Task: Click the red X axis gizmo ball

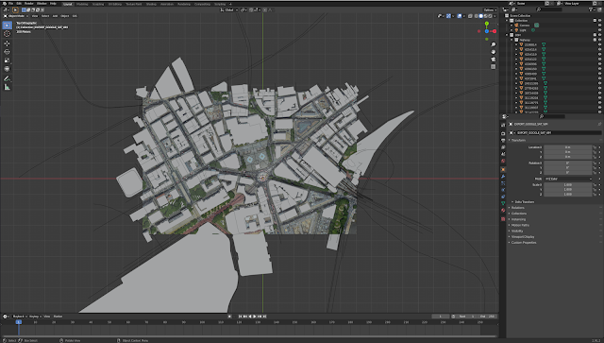Action: 495,31
